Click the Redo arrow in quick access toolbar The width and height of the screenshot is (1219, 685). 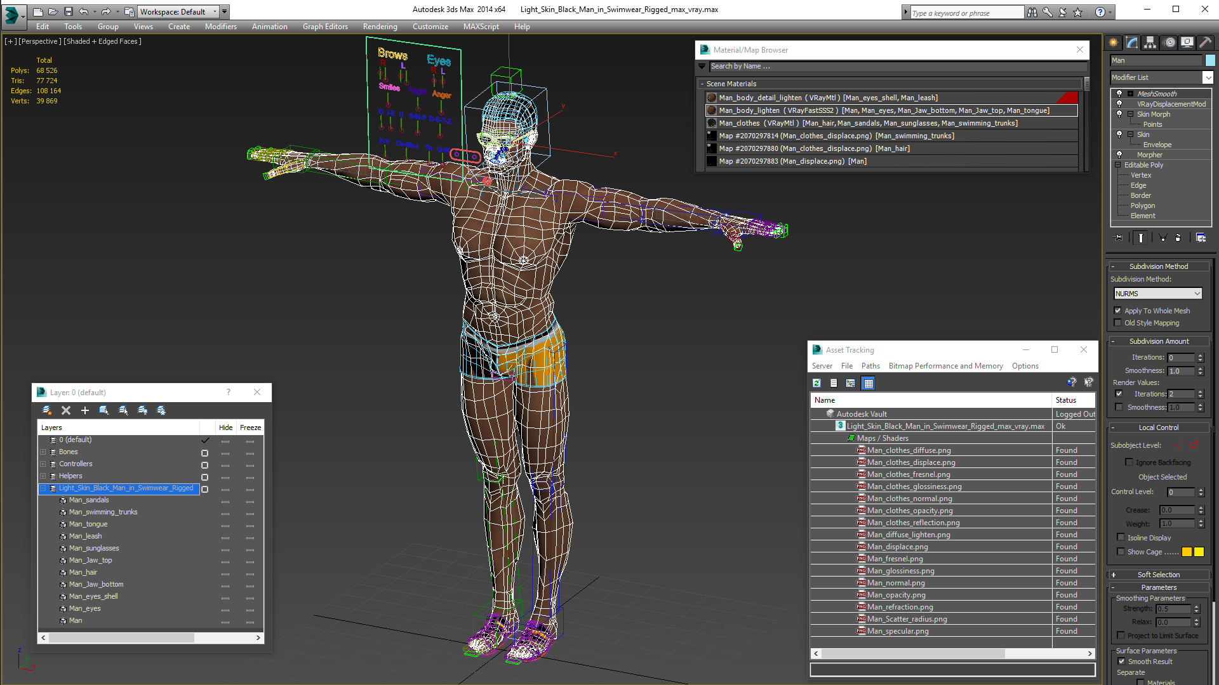[106, 11]
